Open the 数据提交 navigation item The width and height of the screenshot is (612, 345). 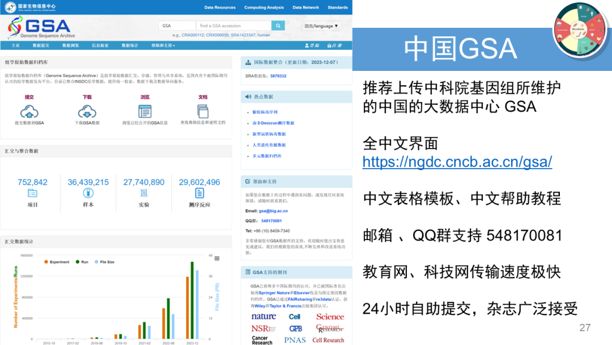tap(41, 46)
